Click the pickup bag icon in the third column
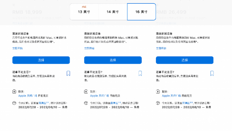 [x=158, y=91]
